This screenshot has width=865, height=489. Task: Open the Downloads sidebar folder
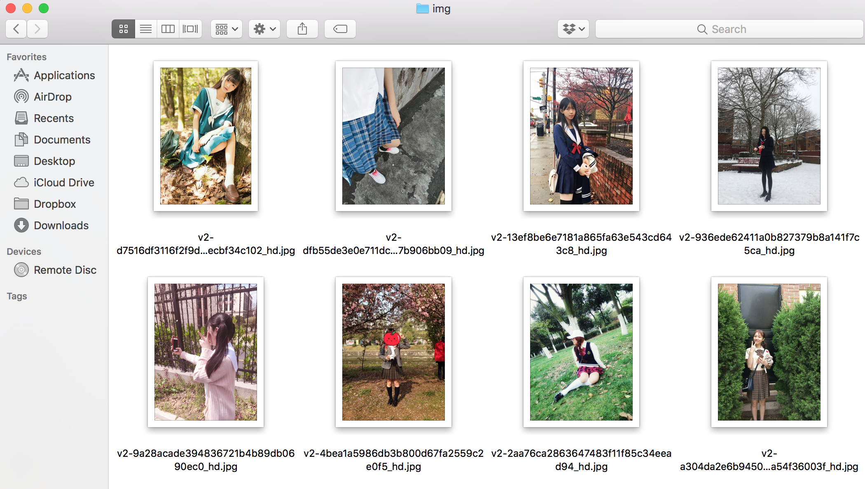pos(61,226)
